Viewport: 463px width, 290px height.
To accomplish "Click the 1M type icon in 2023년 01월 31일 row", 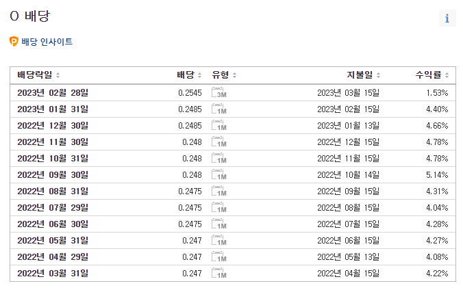I will pyautogui.click(x=218, y=109).
